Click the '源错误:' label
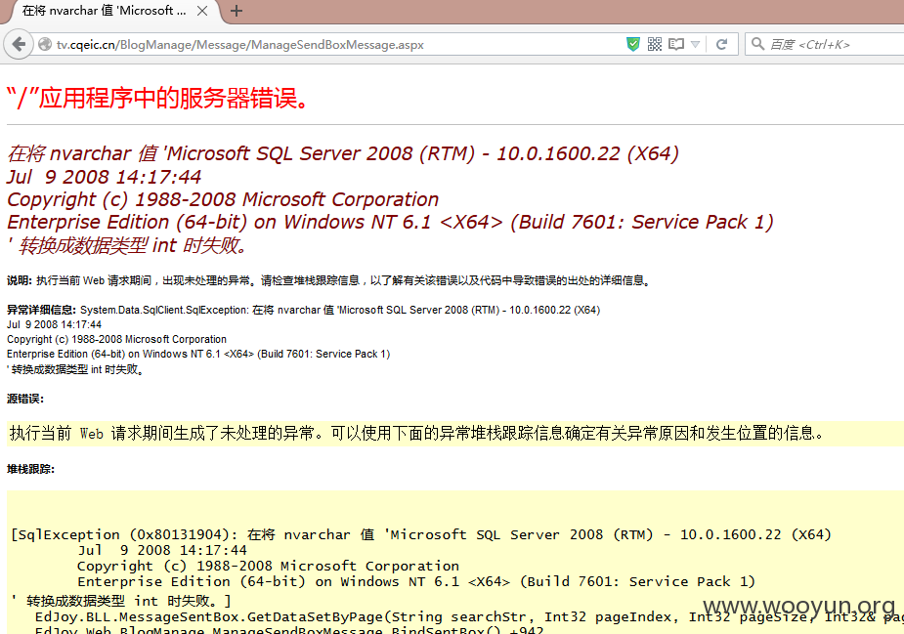This screenshot has width=904, height=634. coord(25,399)
